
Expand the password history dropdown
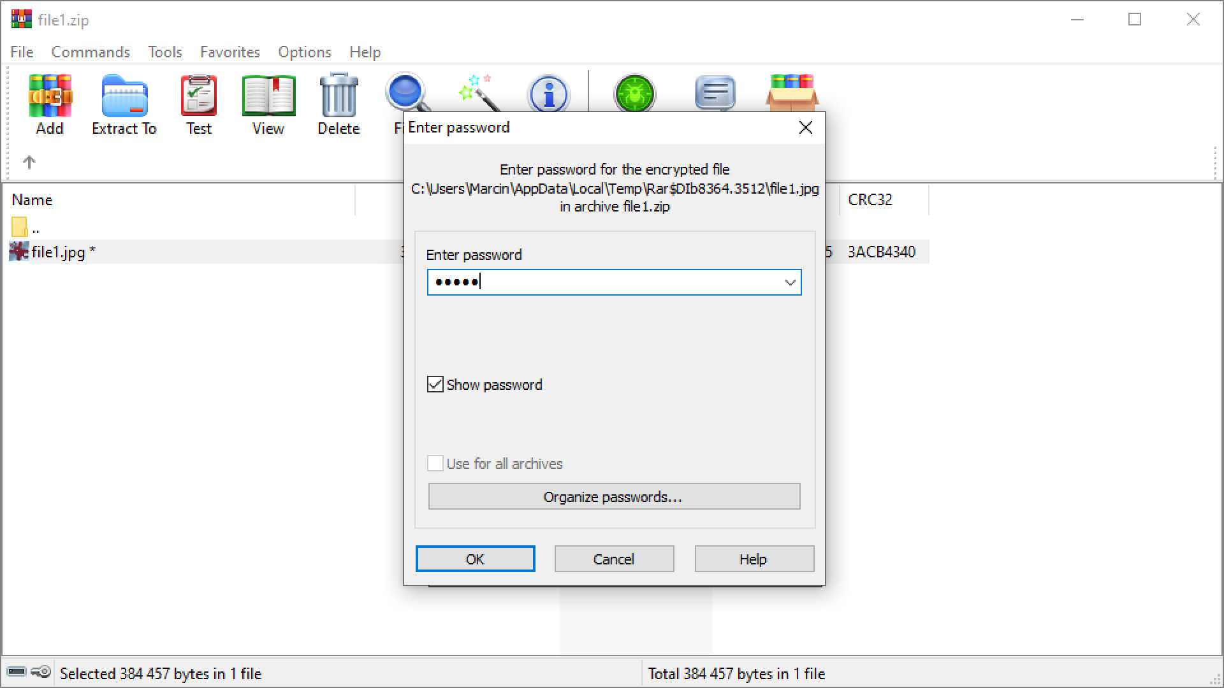[789, 282]
